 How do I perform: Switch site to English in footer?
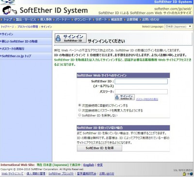[x=89, y=165]
